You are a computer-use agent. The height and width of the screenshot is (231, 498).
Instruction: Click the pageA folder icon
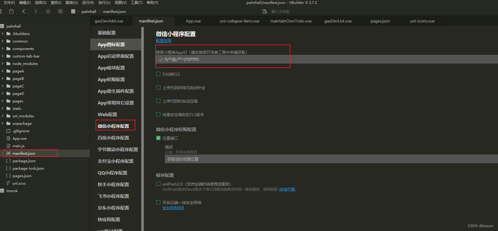(x=8, y=71)
